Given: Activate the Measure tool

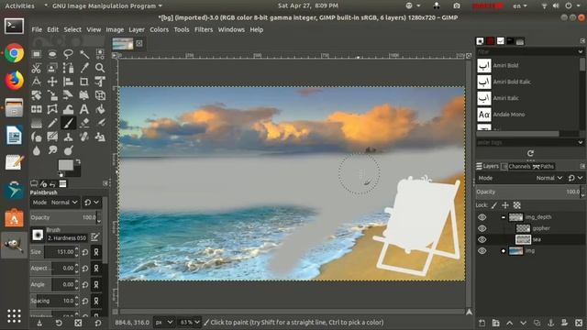Looking at the screenshot, I should click(x=37, y=82).
